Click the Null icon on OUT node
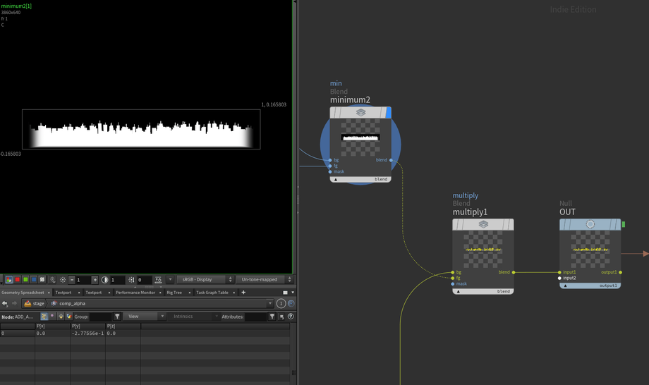 (590, 224)
